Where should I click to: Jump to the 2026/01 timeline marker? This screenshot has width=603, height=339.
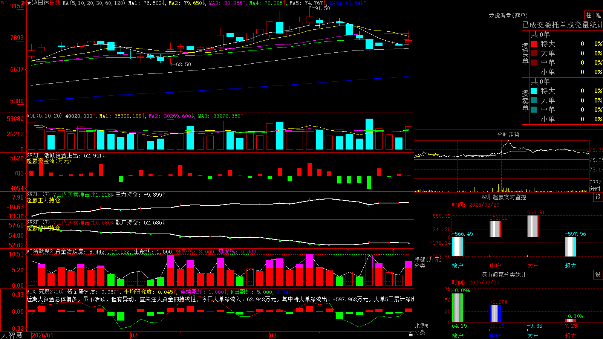click(x=43, y=335)
